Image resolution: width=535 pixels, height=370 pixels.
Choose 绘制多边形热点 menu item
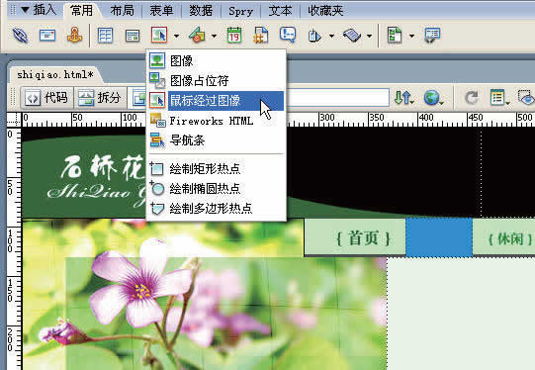pyautogui.click(x=216, y=208)
